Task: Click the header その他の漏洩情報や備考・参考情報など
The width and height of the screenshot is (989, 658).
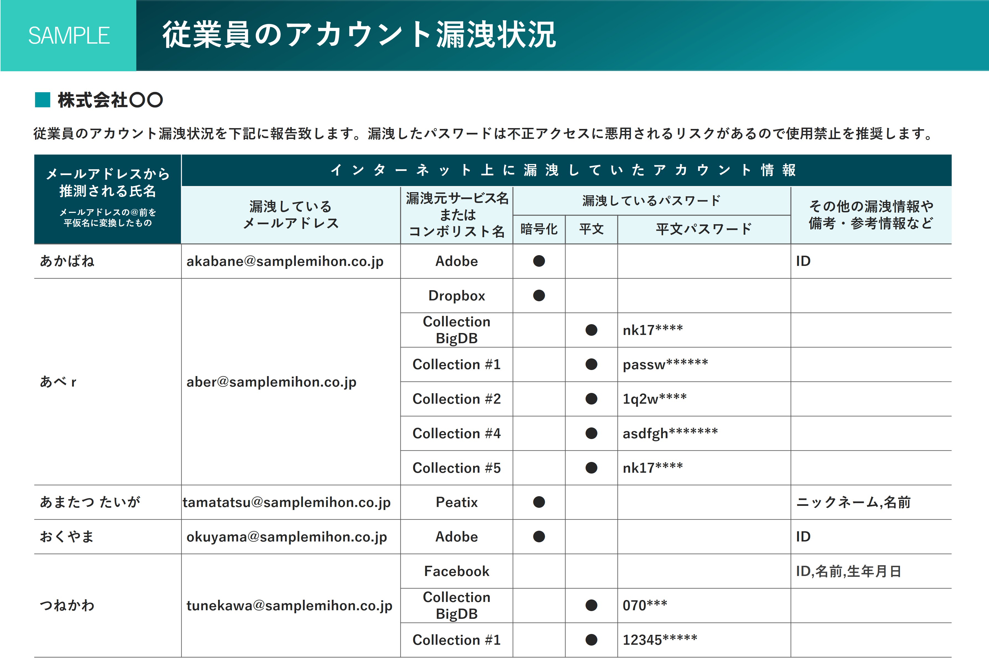Action: point(871,215)
